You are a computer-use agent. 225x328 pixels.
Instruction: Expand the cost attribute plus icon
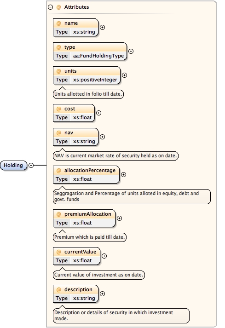[98, 113]
